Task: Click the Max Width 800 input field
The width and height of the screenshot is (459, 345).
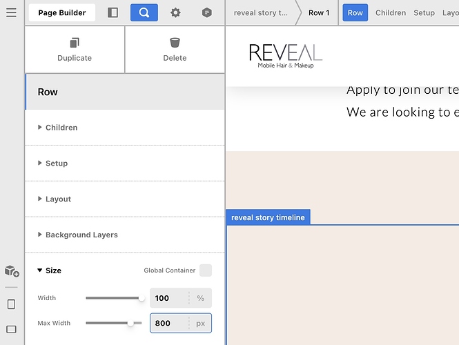Action: pyautogui.click(x=169, y=323)
